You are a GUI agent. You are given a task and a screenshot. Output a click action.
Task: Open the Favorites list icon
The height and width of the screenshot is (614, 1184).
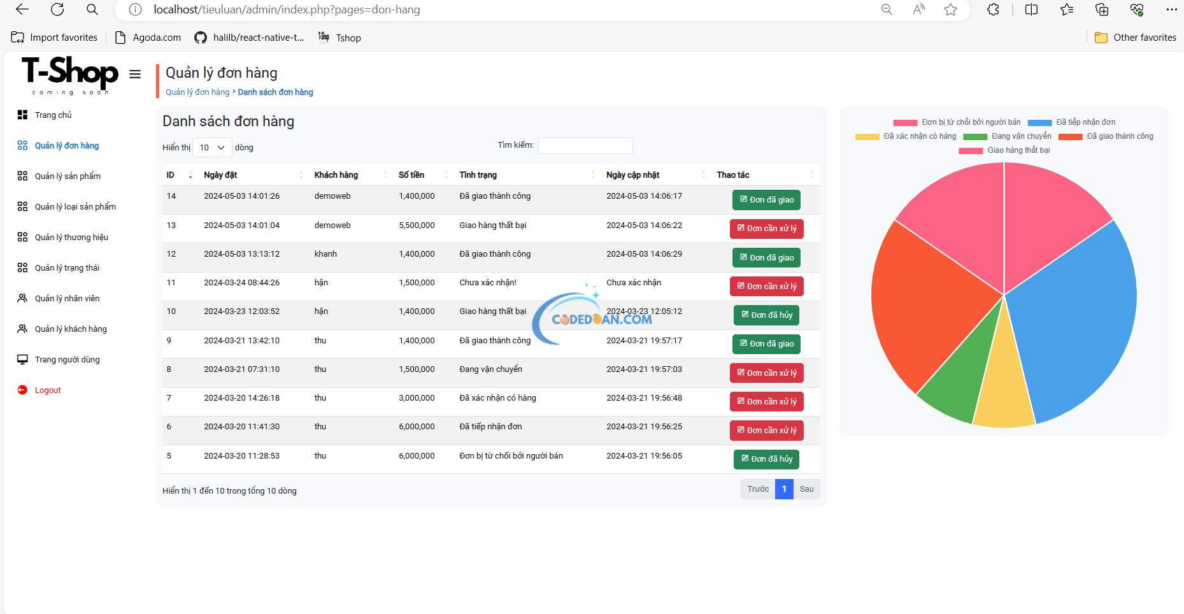pos(1067,10)
